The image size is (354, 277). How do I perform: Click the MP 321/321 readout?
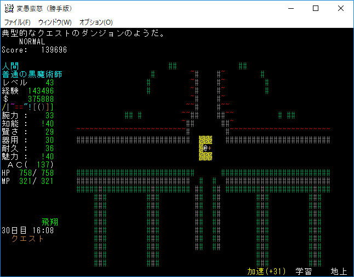click(x=27, y=181)
